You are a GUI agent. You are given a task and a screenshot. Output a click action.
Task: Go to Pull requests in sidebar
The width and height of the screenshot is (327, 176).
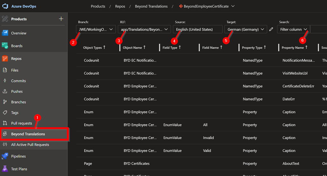click(x=21, y=123)
